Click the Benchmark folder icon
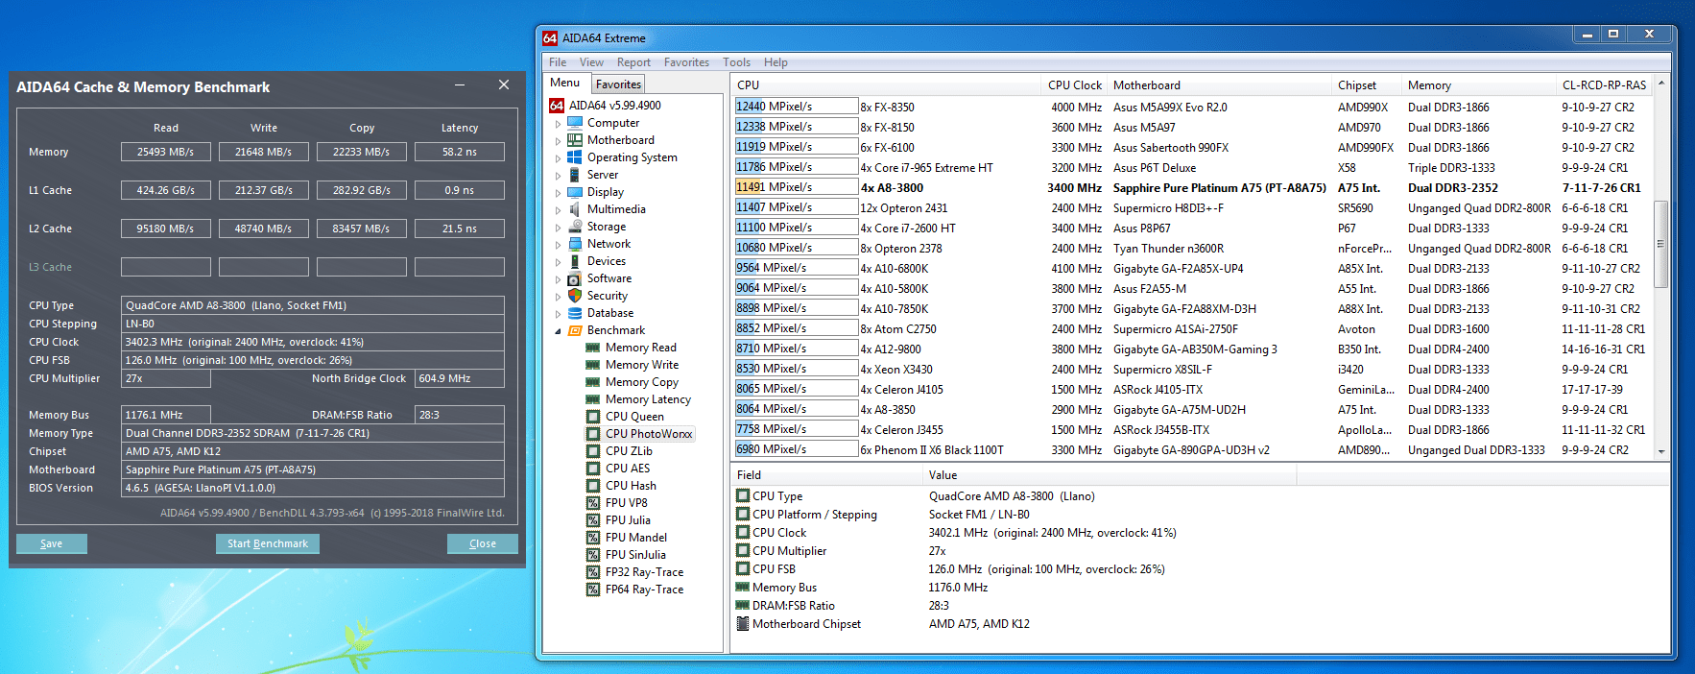1695x674 pixels. coord(575,330)
